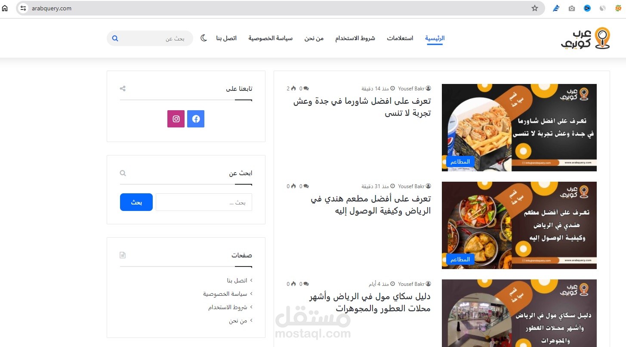This screenshot has height=347, width=626.
Task: Open اتصل بنا link in صفحات list
Action: (237, 280)
